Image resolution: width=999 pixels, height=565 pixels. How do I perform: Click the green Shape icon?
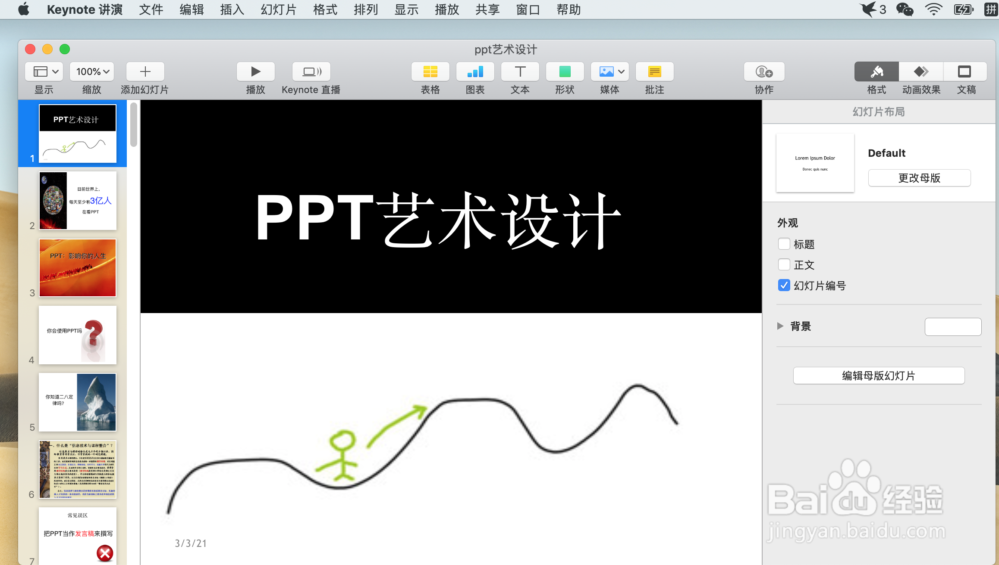(565, 71)
